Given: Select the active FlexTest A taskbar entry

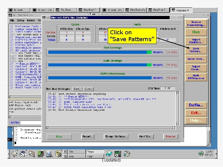Looking at the screenshot, I should click(x=181, y=10).
